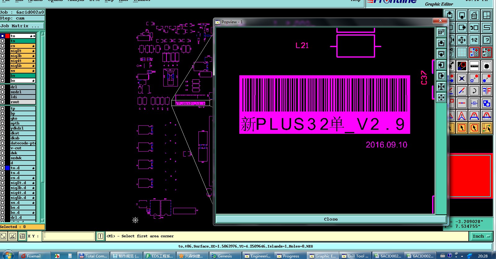Switch to Drill Tool taskbar window
The height and width of the screenshot is (259, 496).
pos(355,256)
